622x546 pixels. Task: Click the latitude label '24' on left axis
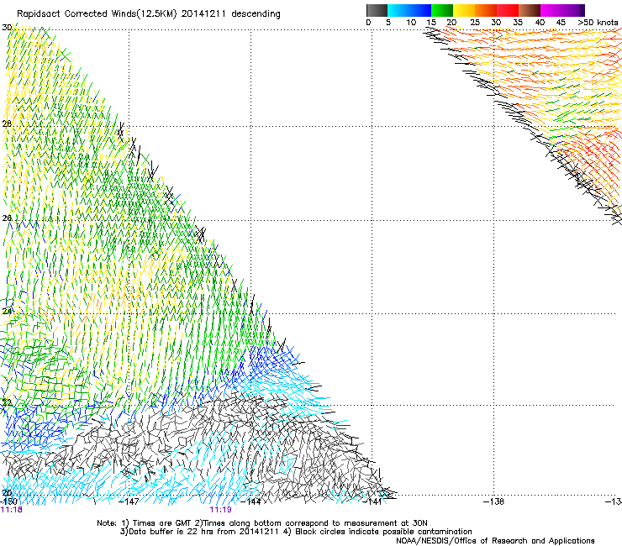(7, 312)
